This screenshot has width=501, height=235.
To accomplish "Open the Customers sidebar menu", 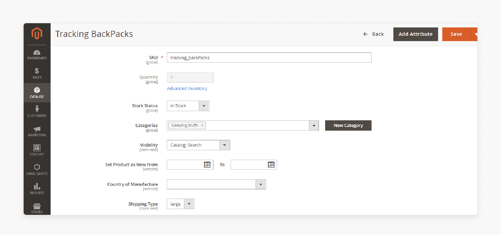I will [x=37, y=112].
